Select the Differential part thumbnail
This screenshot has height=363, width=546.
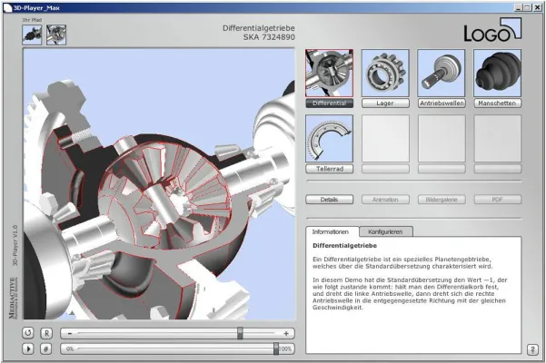(x=329, y=73)
